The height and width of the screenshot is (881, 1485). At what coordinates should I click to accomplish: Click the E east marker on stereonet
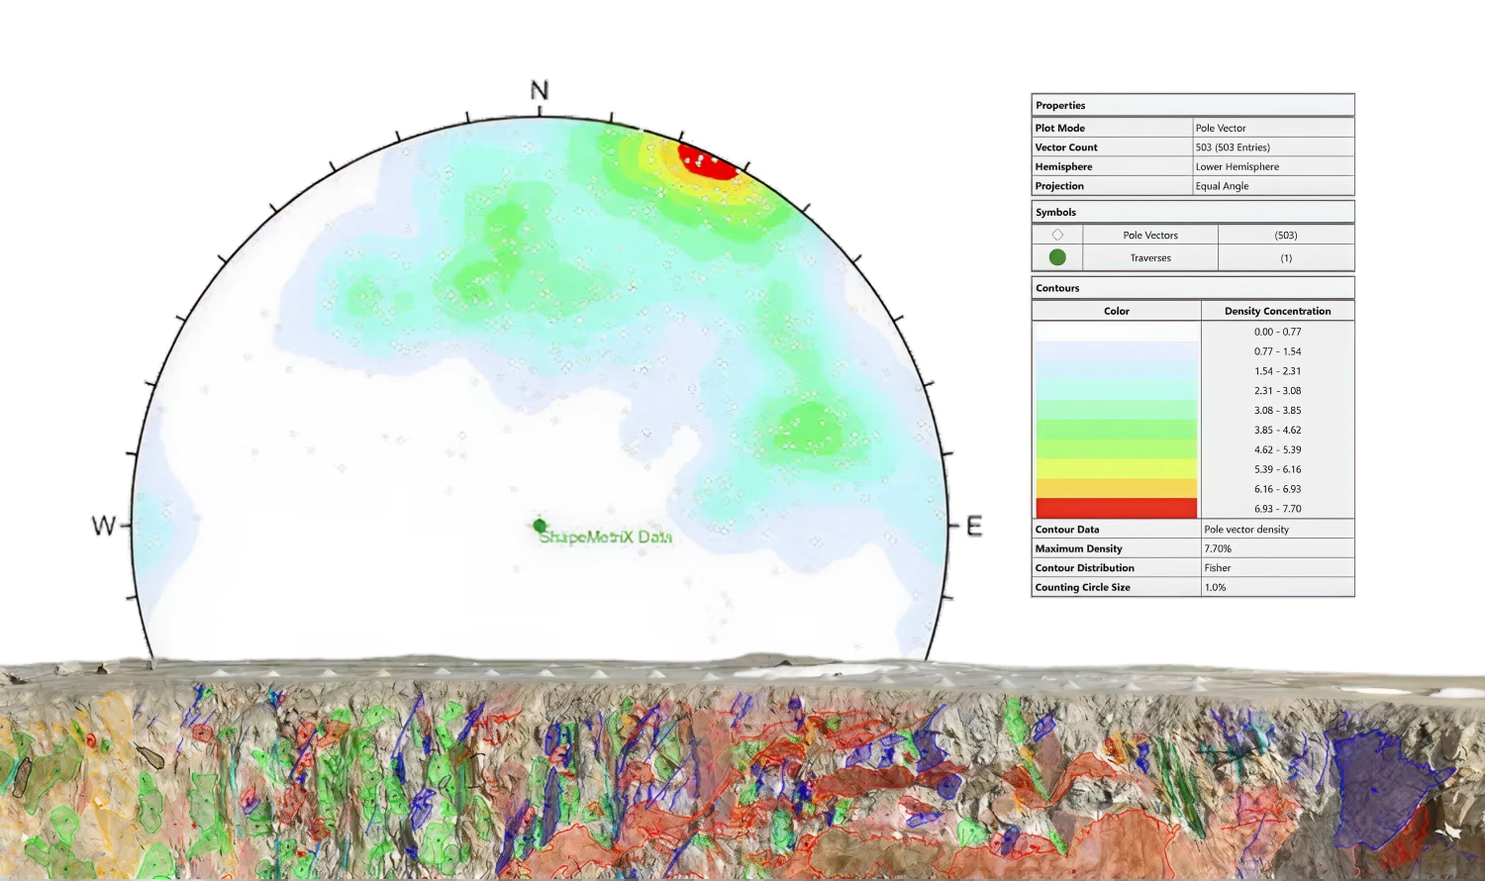pyautogui.click(x=975, y=526)
